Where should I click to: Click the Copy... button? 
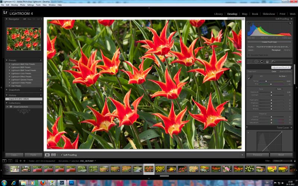point(14,155)
